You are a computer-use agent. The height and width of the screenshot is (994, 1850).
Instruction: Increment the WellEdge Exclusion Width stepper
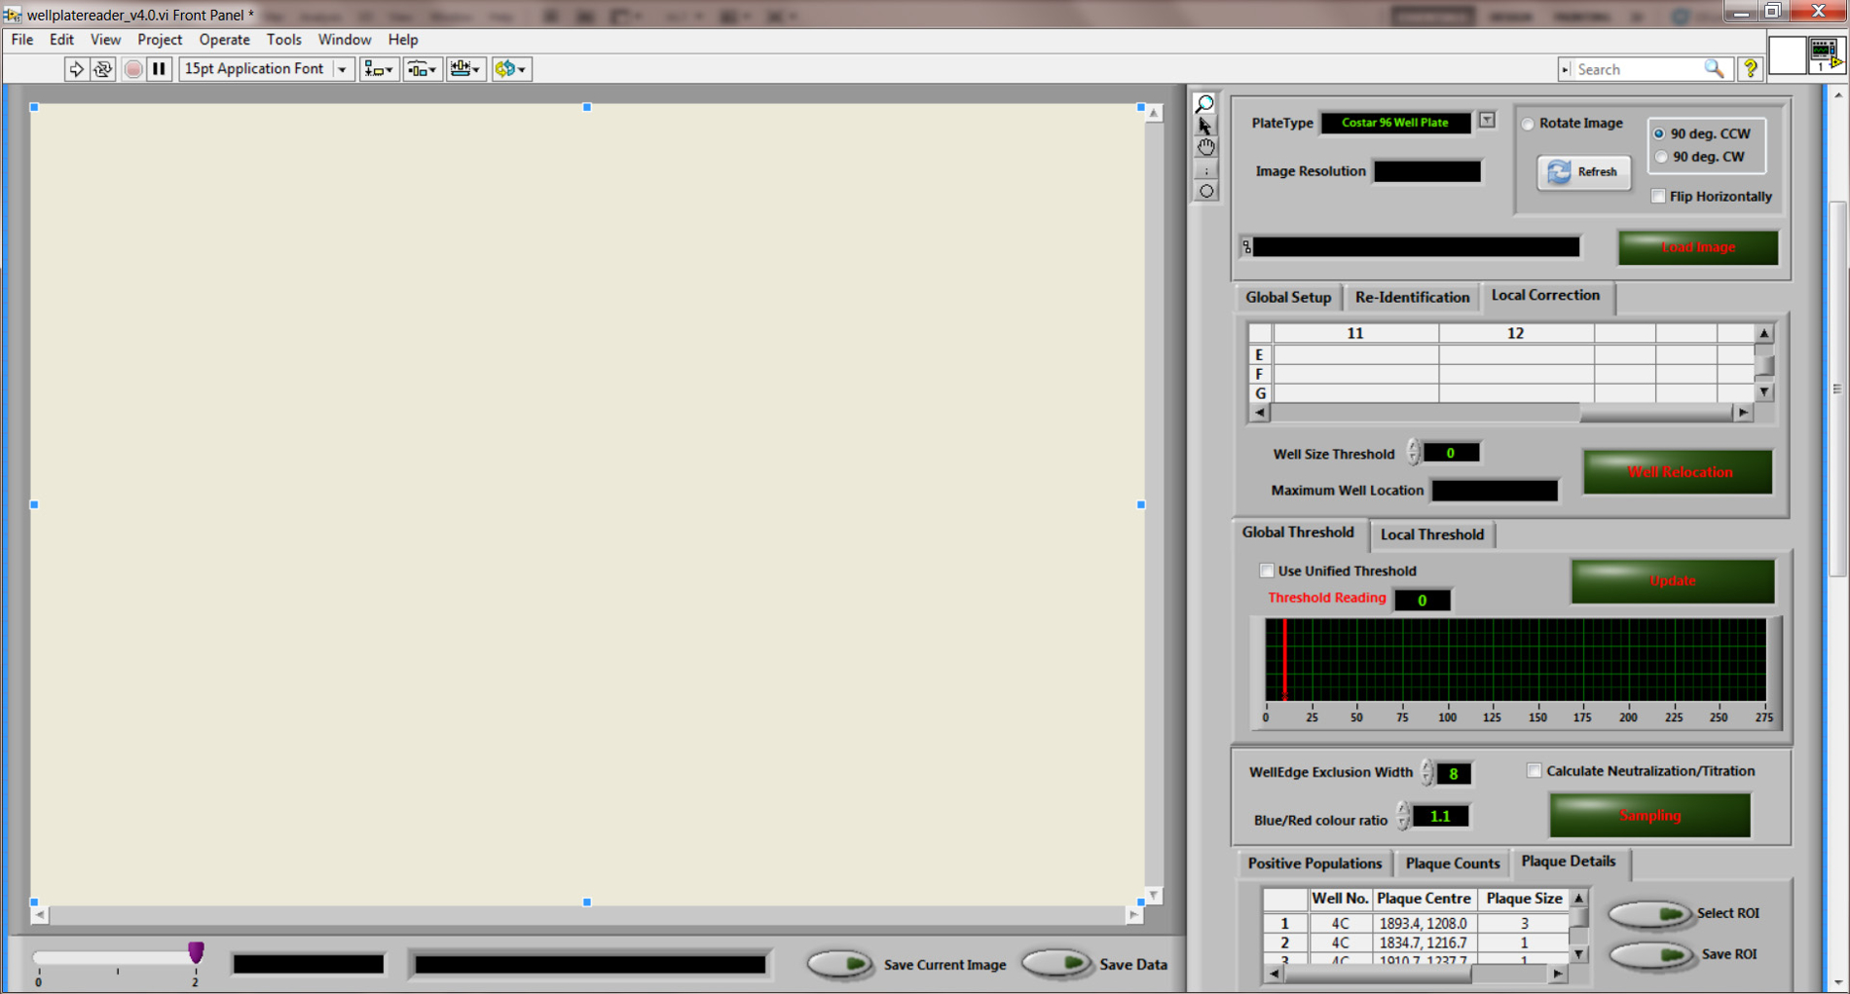[x=1426, y=766]
